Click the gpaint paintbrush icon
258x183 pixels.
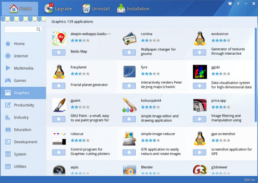tap(59, 105)
